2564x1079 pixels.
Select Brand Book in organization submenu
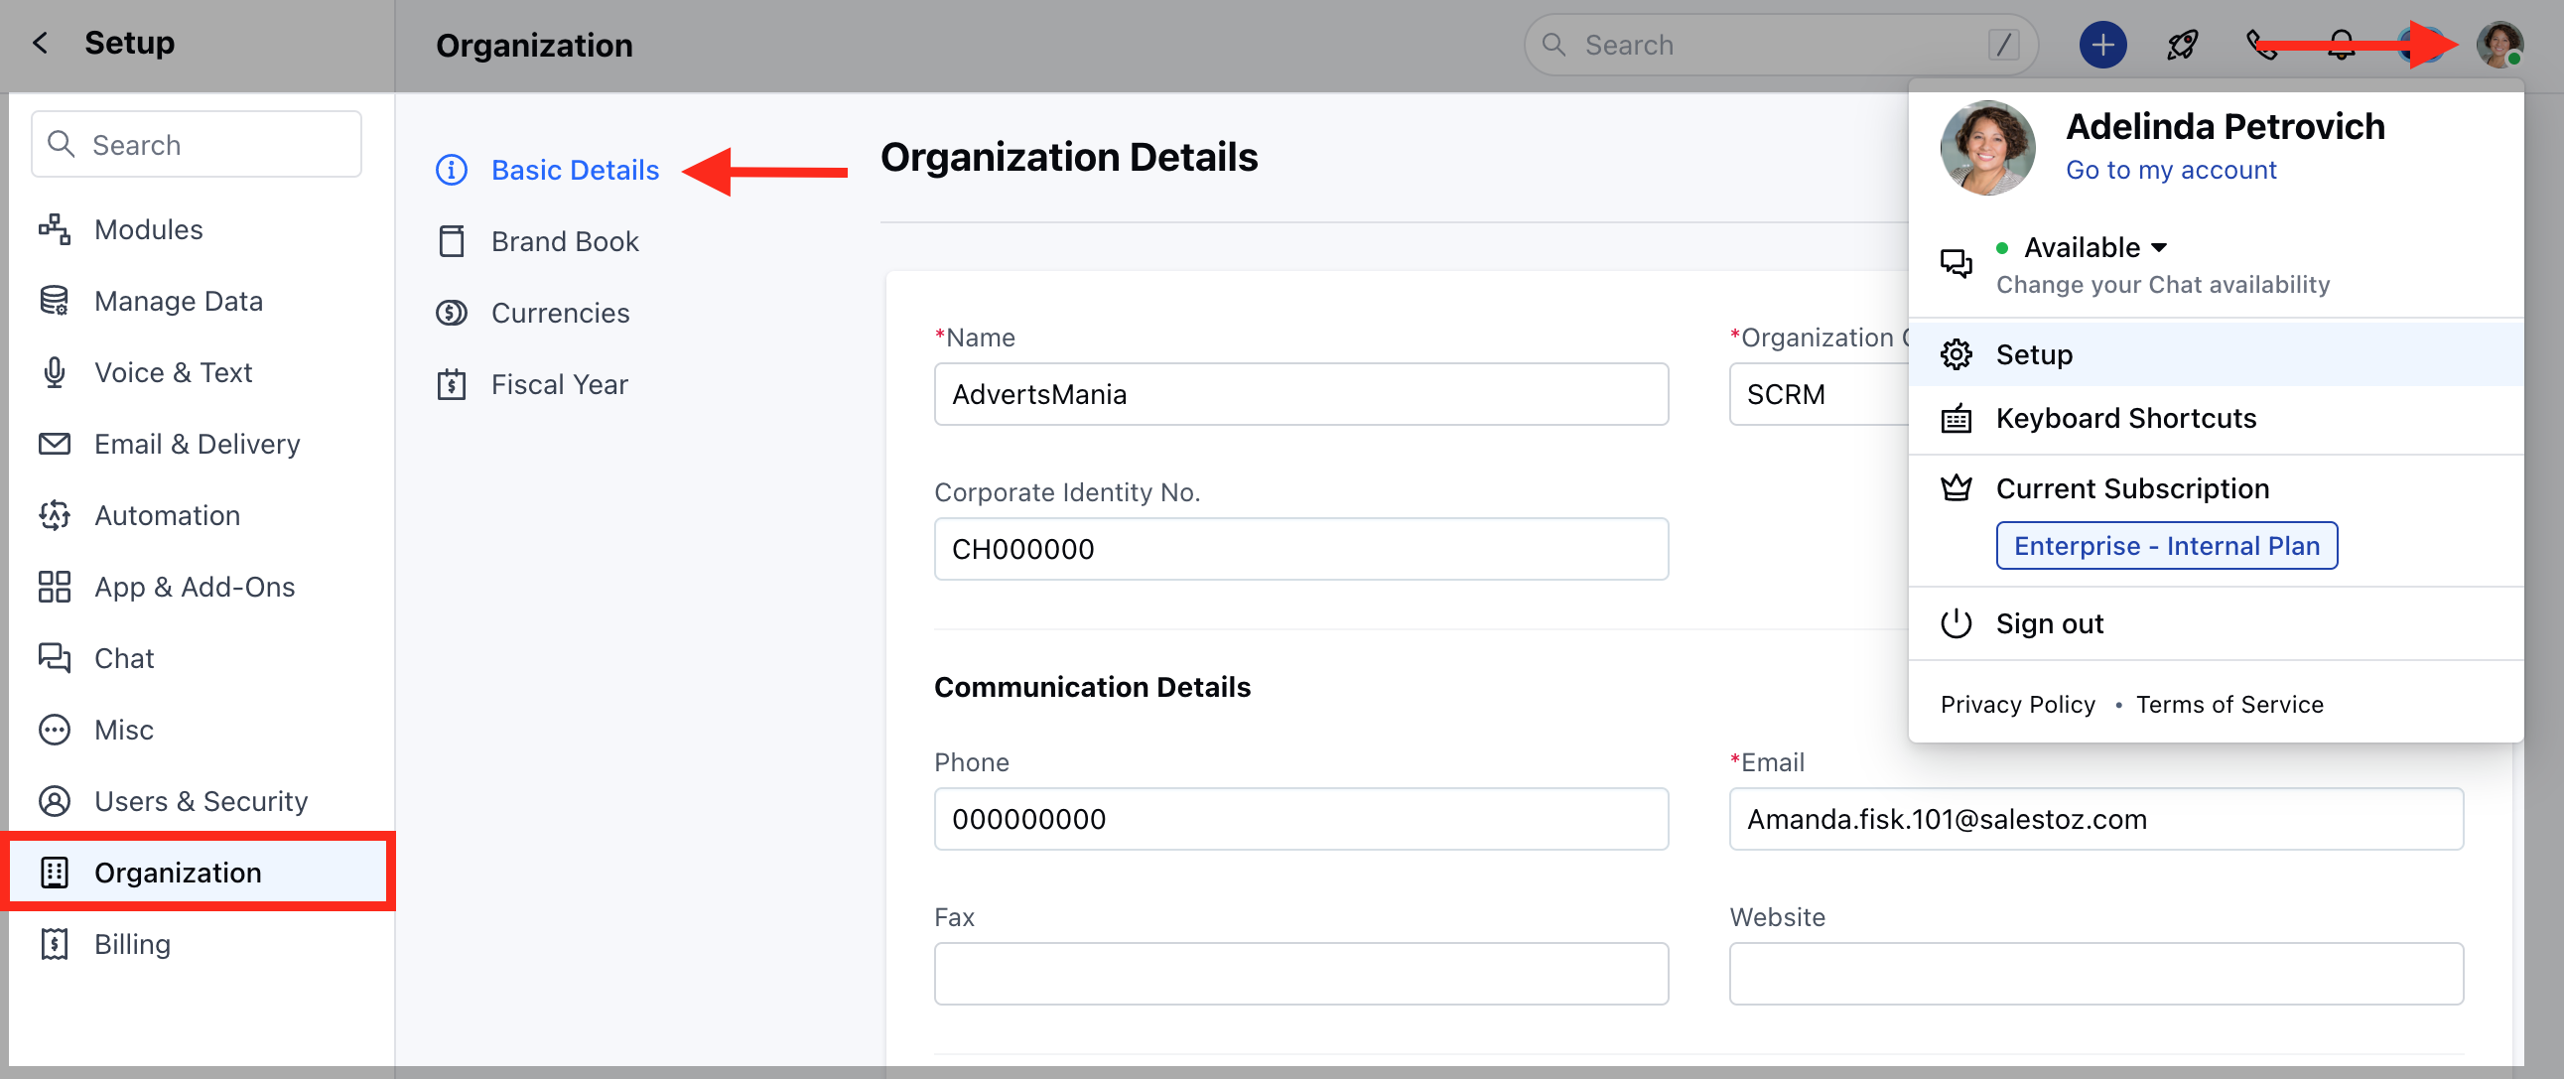565,242
